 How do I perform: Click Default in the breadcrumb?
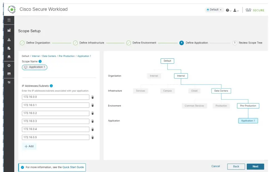tap(26, 56)
